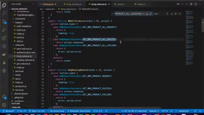Open the lightning bolt extension panel
This screenshot has width=204, height=115.
pos(4,71)
